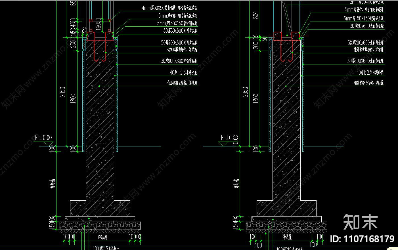Click the '2050' dimension in right detail
398x250 pixels.
coord(245,92)
